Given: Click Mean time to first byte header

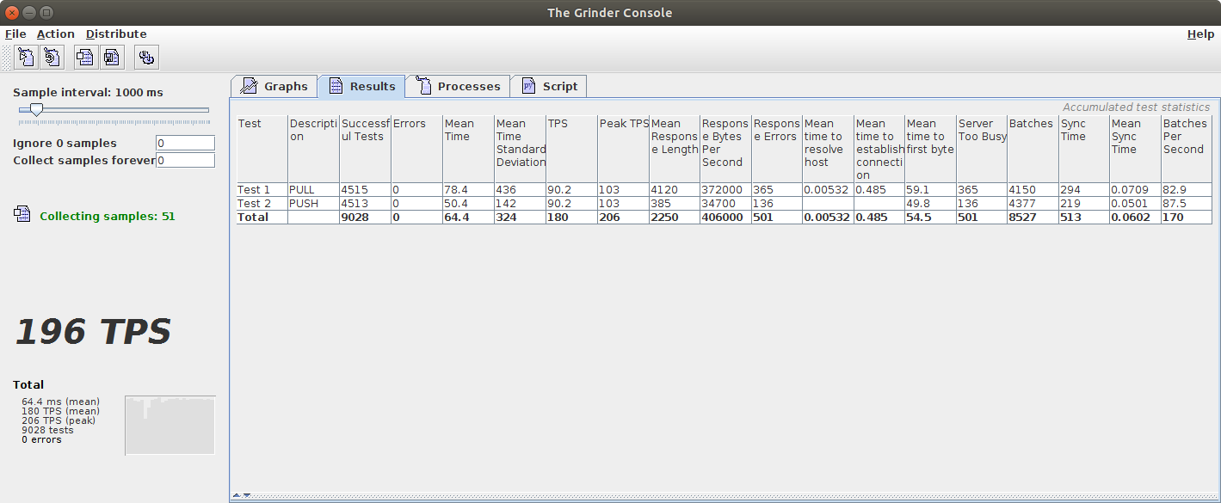Looking at the screenshot, I should coord(930,149).
